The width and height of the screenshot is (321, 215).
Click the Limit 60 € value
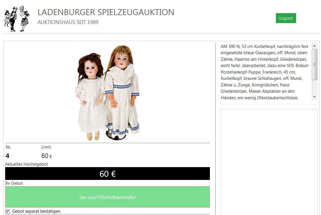[x=47, y=156]
